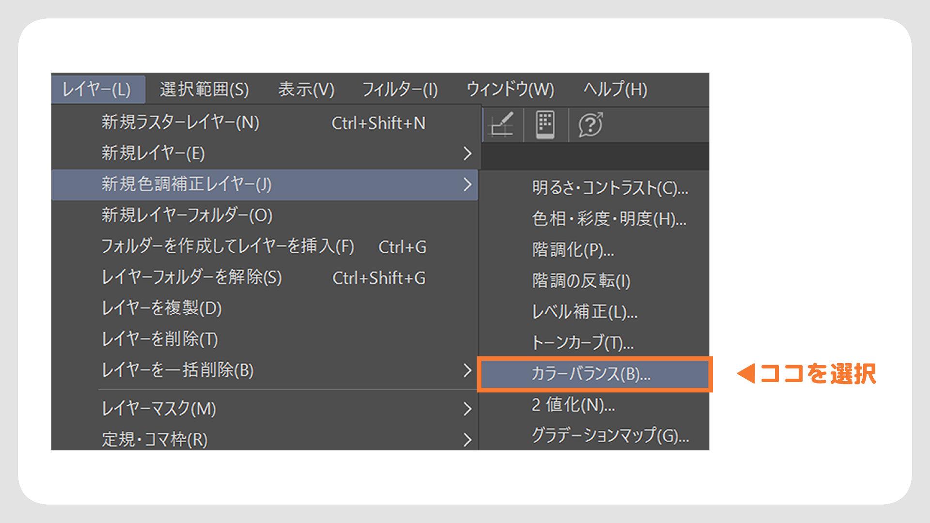Screen dimensions: 930x523
Task: Expand the レイヤーマスク(M) submenu arrow
Action: pos(467,409)
